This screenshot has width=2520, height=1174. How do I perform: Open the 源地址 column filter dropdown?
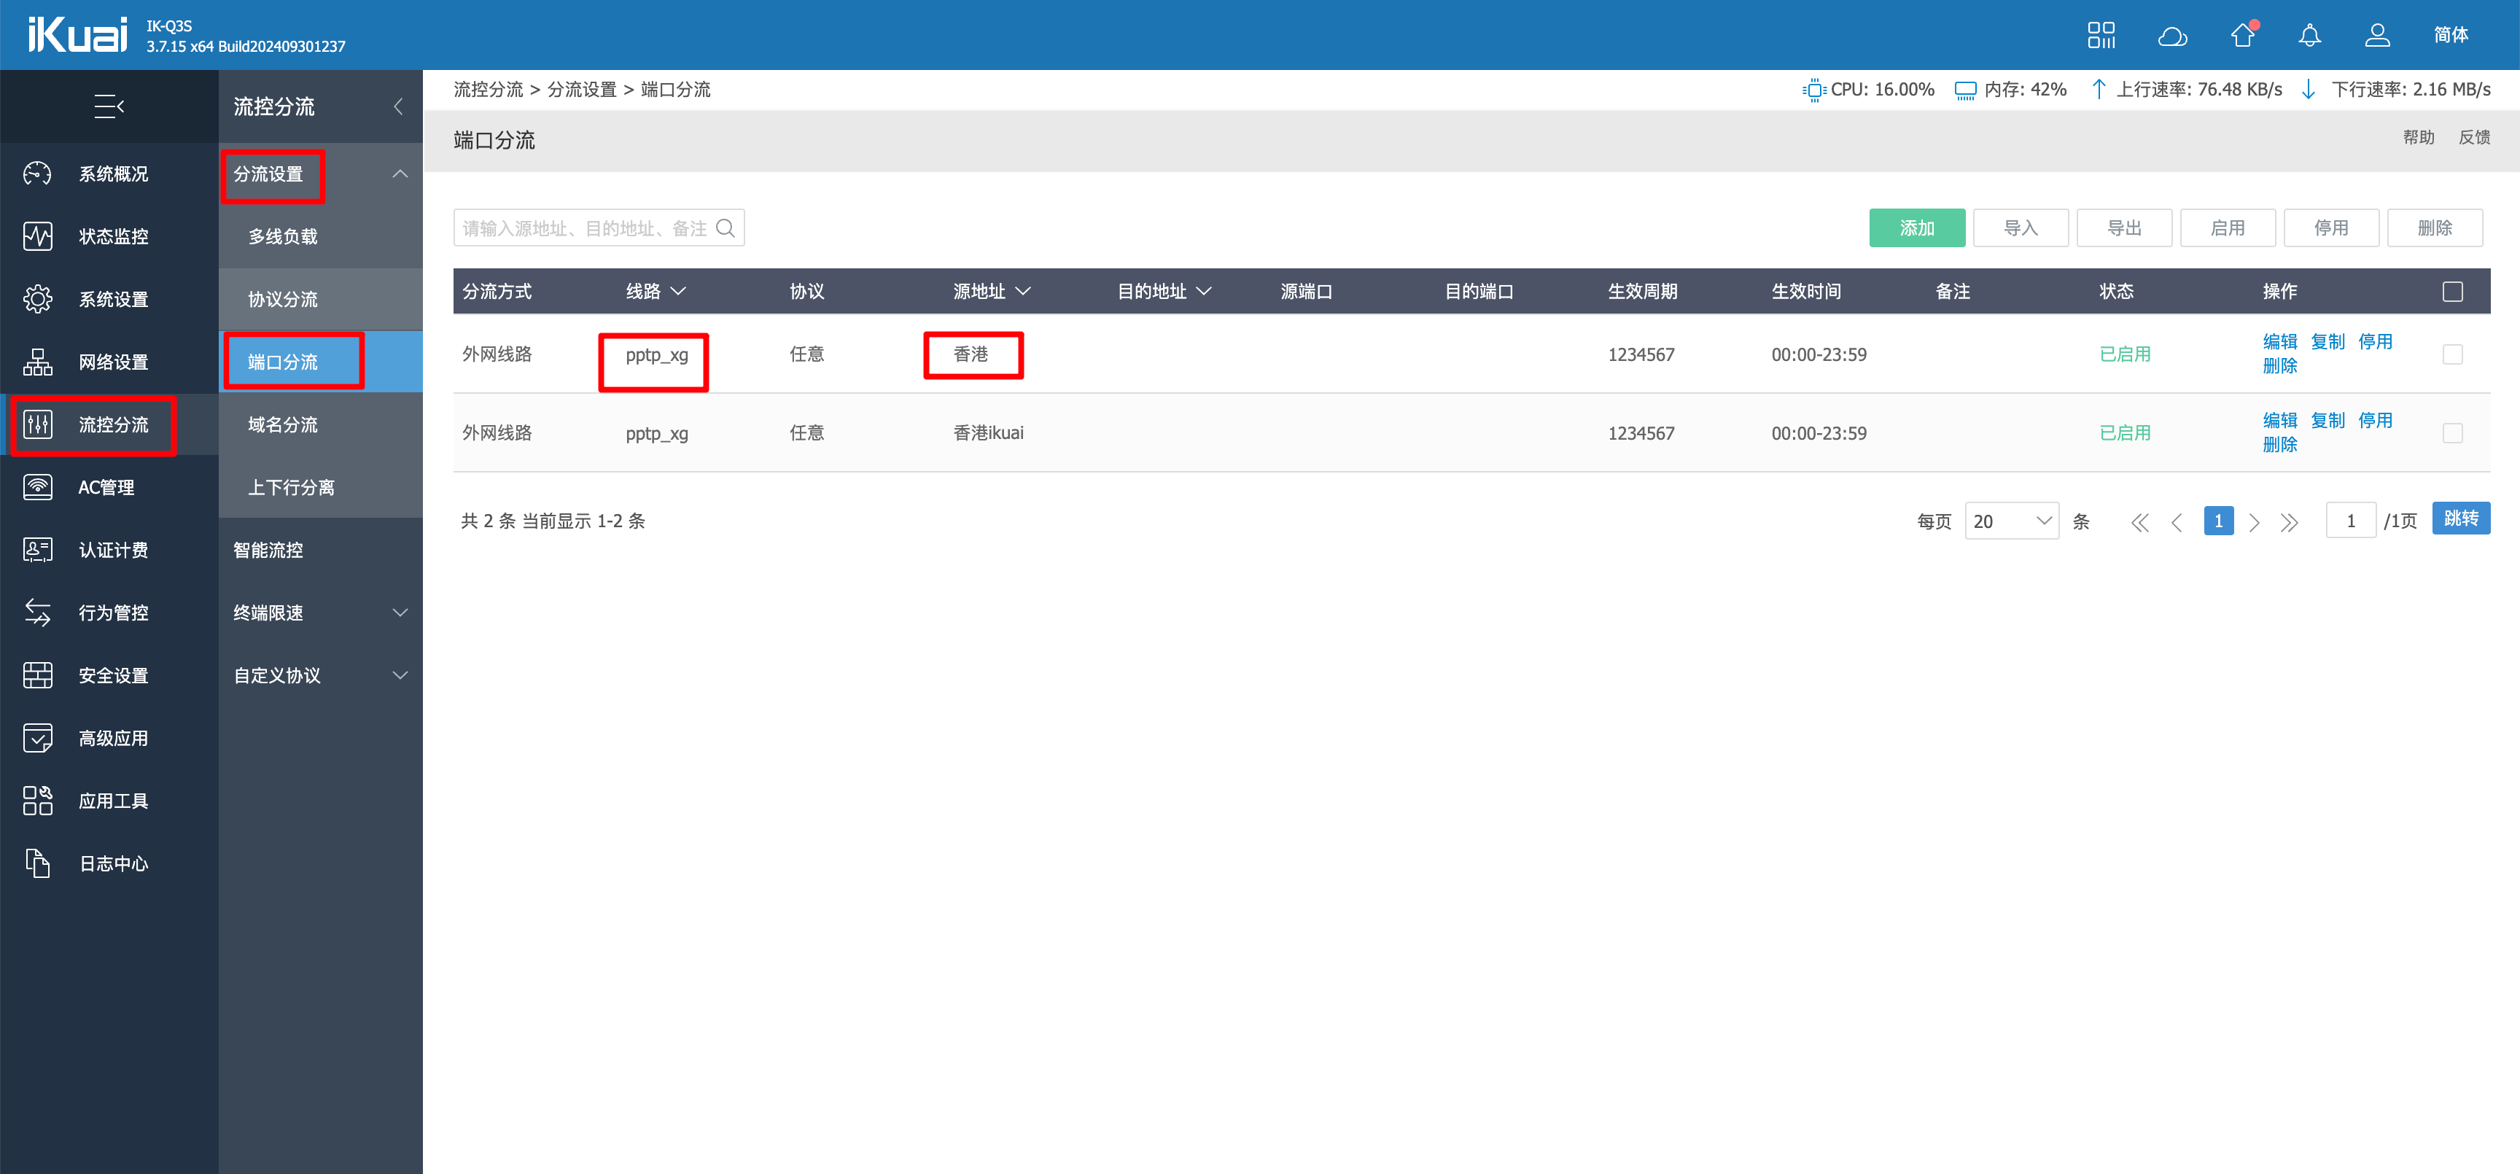pos(1022,292)
